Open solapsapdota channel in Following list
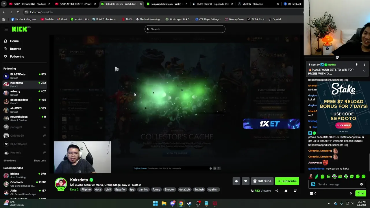This screenshot has width=370, height=208. point(25,101)
